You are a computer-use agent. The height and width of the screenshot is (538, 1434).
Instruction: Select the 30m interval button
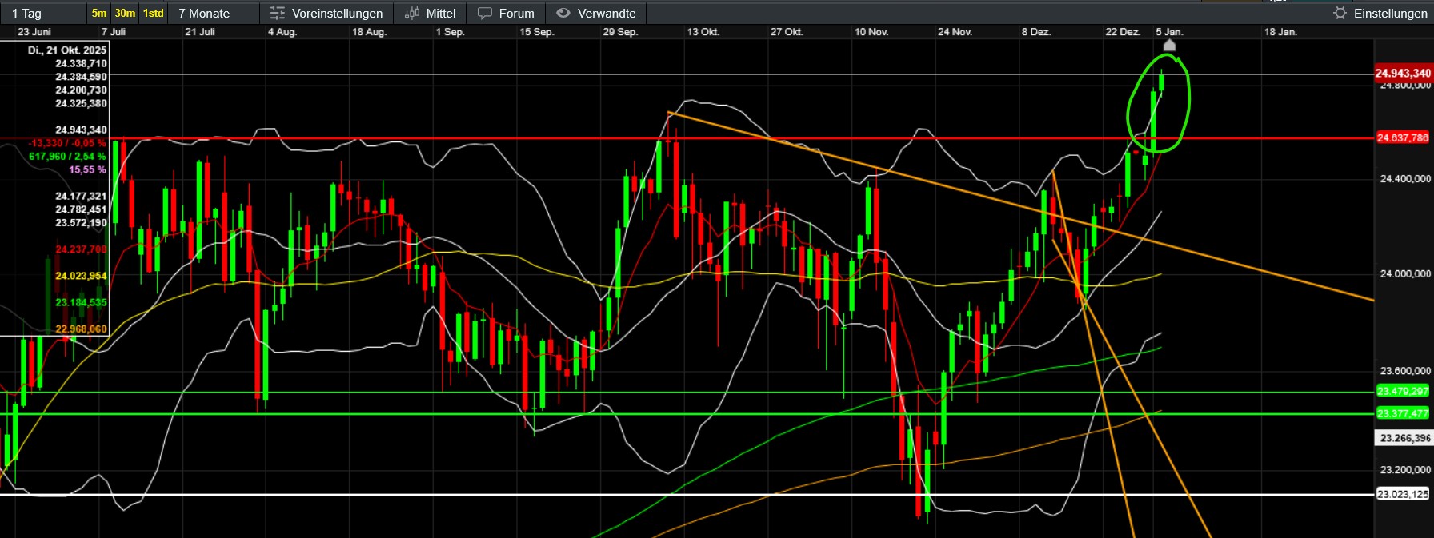point(125,13)
